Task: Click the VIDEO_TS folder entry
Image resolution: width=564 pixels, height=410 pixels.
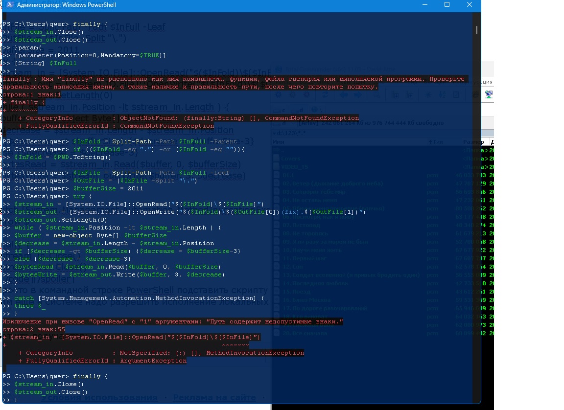Action: point(295,166)
